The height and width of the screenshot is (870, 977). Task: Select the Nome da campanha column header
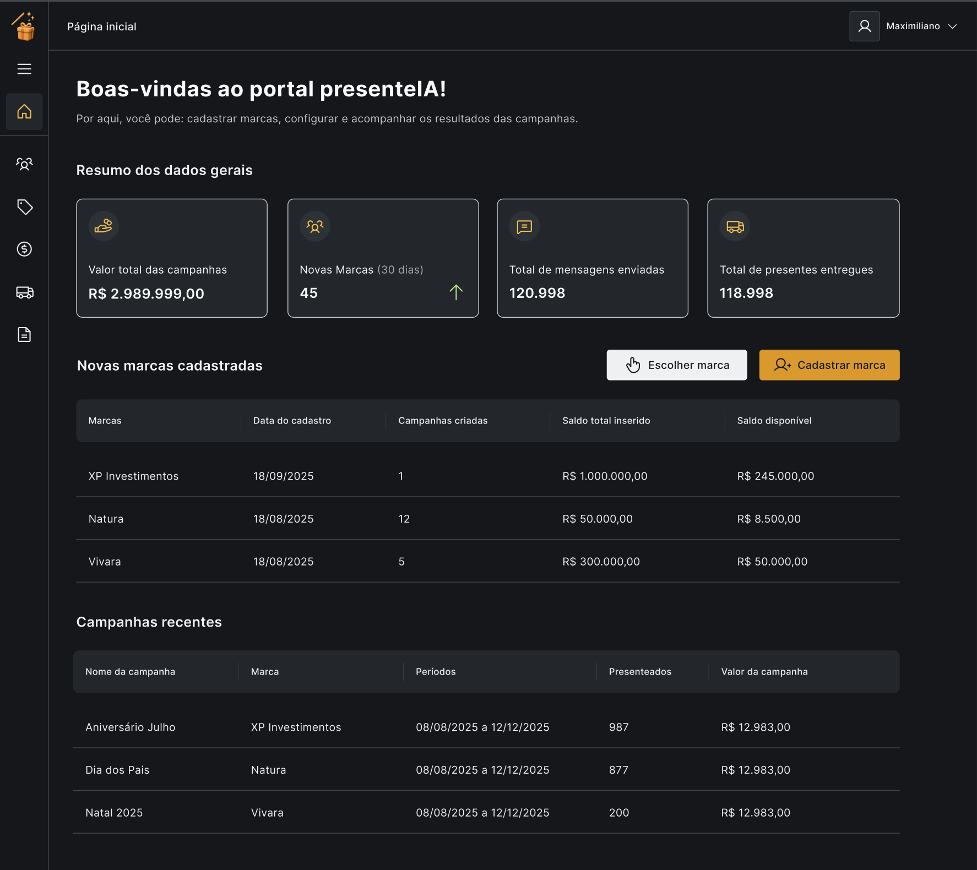click(130, 672)
